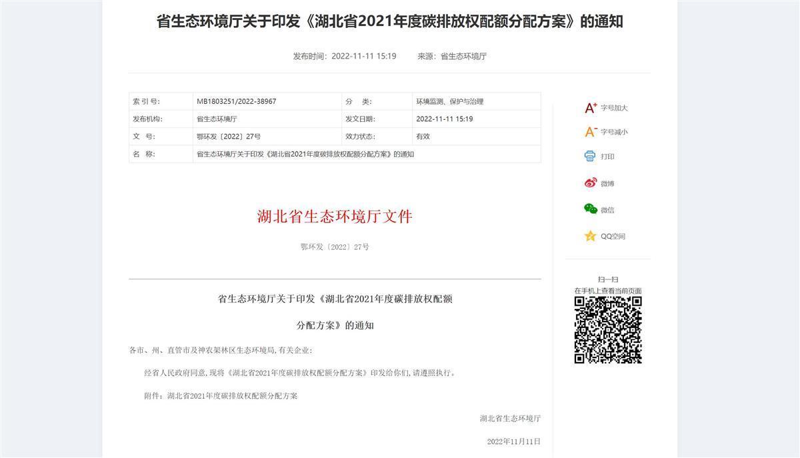
Task: Share via the green WeChat icon
Action: [x=591, y=209]
